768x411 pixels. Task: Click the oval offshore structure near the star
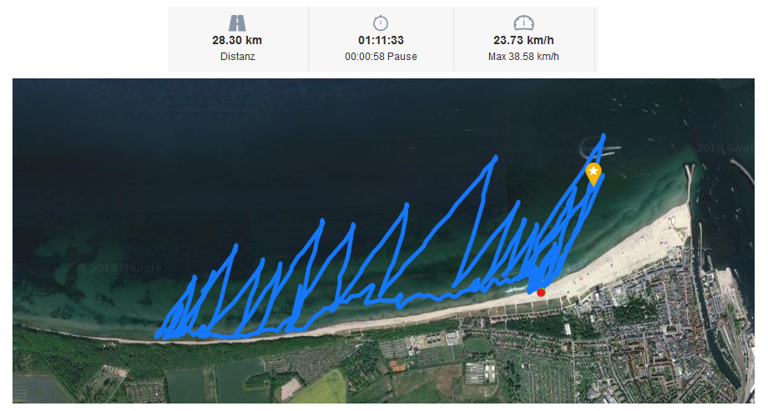[x=598, y=148]
